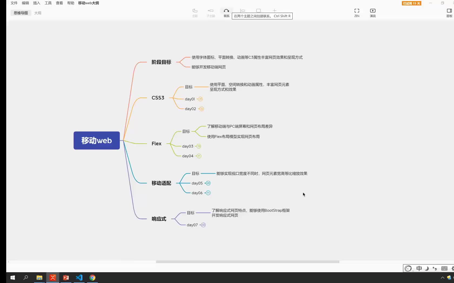The image size is (454, 283).
Task: Select the CSS3 main topic
Action: point(158,98)
